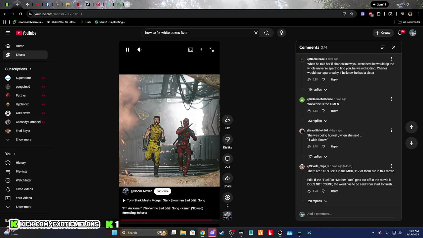This screenshot has height=238, width=423.
Task: Open the @Doom-Maven channel link
Action: pos(141,191)
